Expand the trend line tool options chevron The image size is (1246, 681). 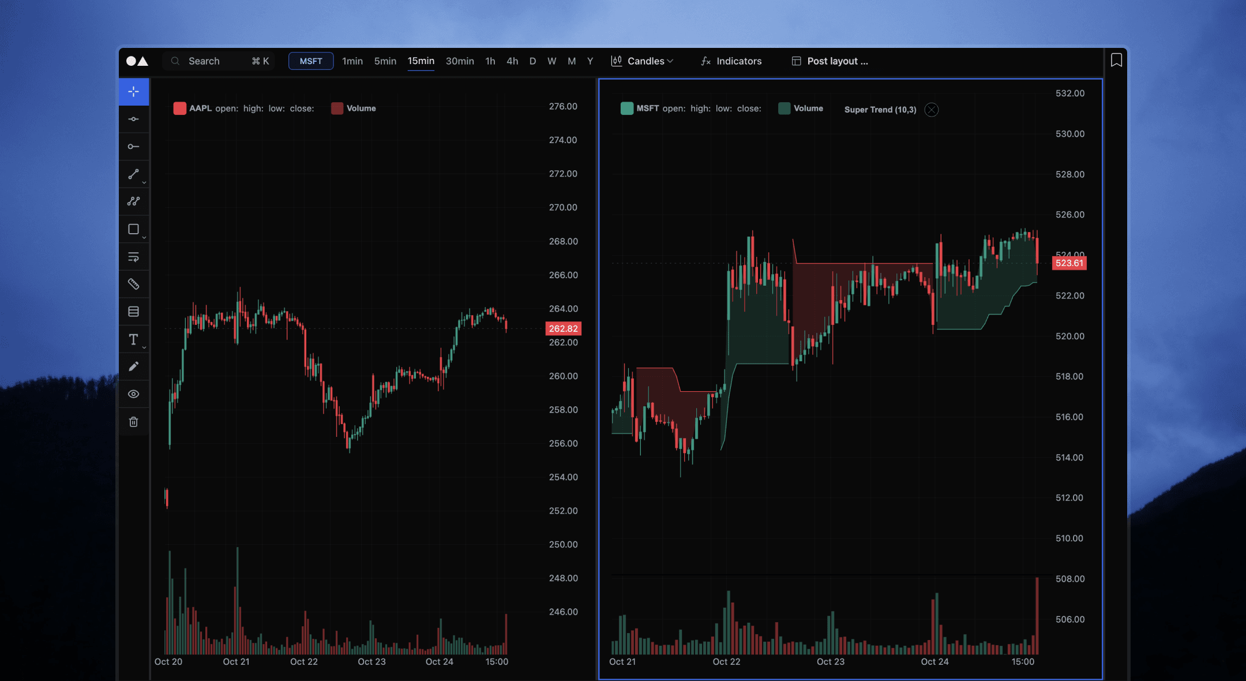pos(144,182)
